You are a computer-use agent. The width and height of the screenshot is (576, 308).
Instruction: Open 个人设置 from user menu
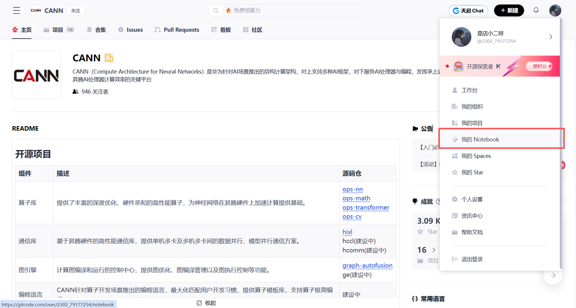click(x=499, y=199)
